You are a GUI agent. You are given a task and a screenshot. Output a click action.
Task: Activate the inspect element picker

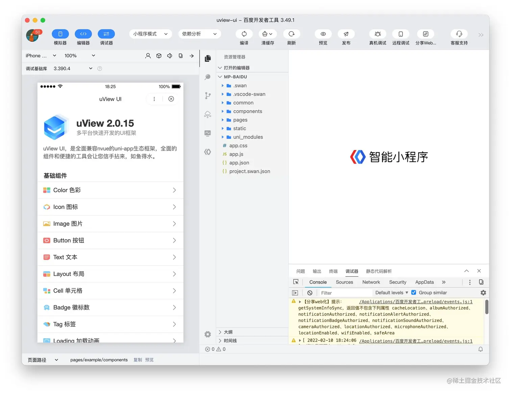pyautogui.click(x=296, y=282)
